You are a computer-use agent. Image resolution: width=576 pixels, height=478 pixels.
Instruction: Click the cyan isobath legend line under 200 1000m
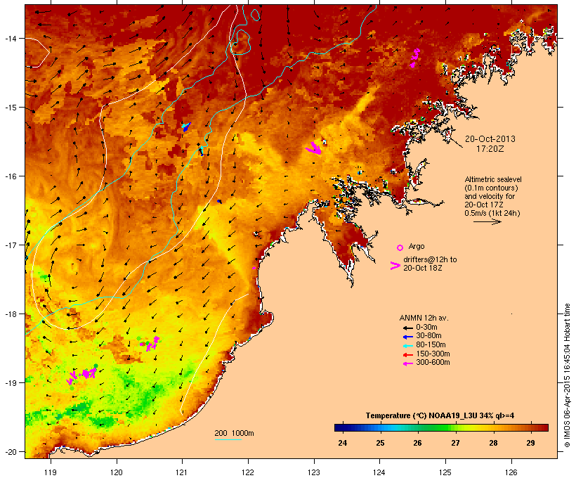tap(228, 439)
